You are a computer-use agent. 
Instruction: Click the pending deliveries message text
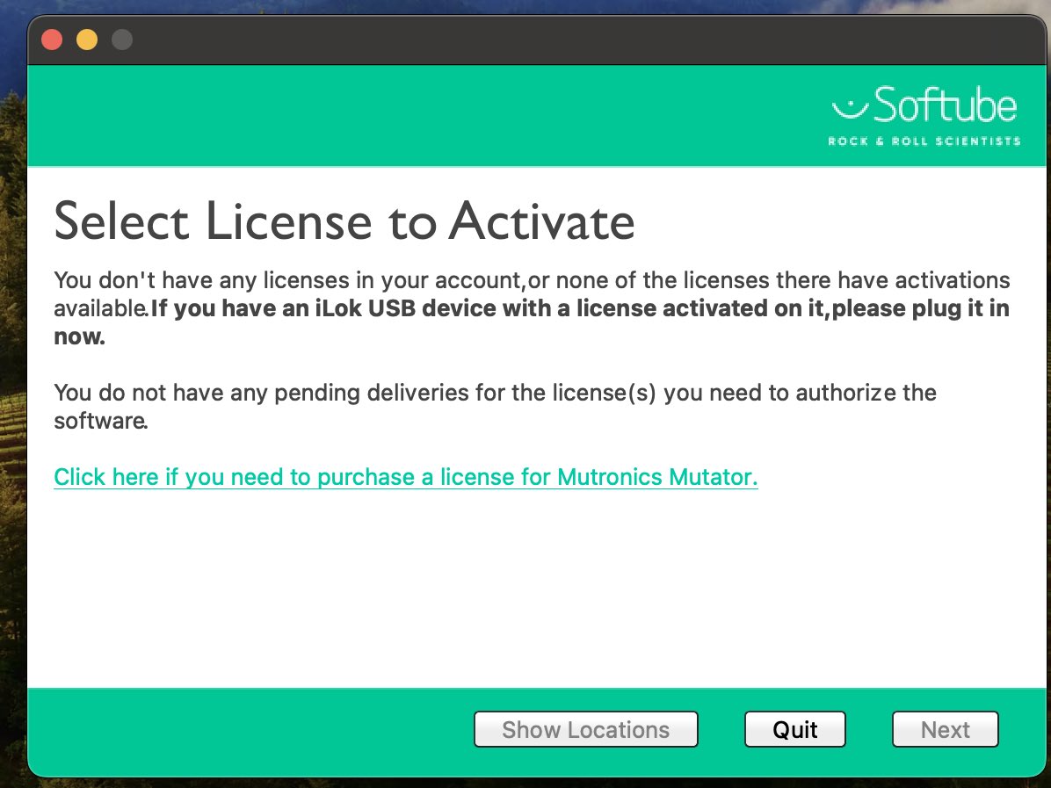point(495,406)
